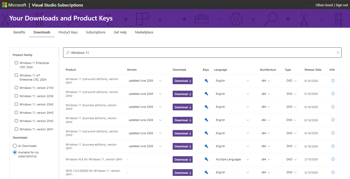This screenshot has width=350, height=179.
Task: Download WDK (10.0.28000) for Windows 11
Action: [183, 173]
